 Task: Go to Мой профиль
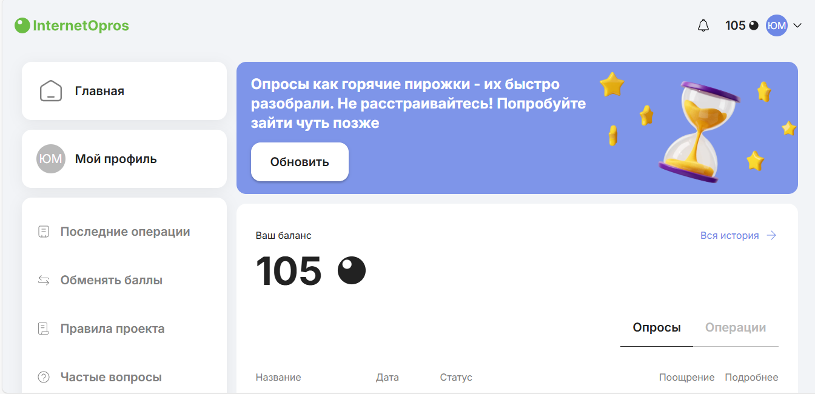pyautogui.click(x=116, y=159)
